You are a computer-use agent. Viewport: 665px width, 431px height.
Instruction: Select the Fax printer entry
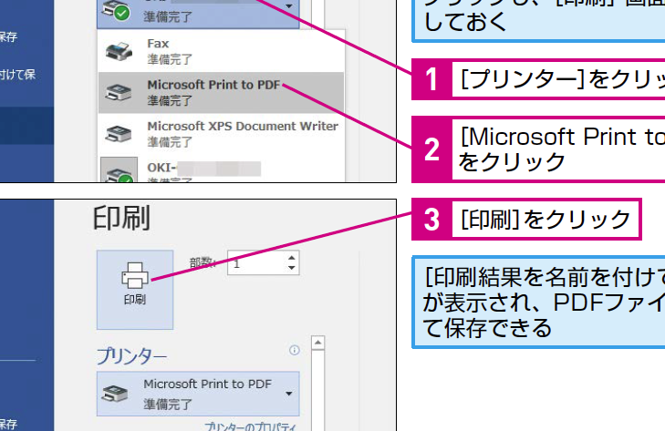coord(221,51)
